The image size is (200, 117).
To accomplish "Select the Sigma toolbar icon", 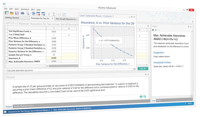I will click(54, 14).
